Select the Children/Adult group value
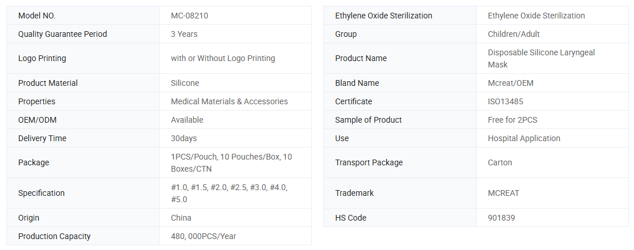 click(x=514, y=34)
